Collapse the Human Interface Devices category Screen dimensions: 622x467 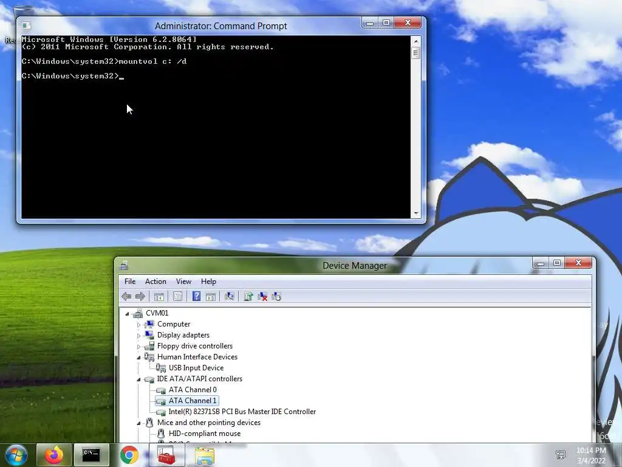(138, 358)
